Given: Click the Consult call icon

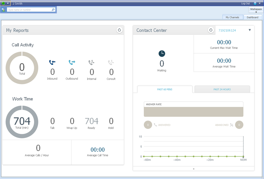Looking at the screenshot, I should tap(111, 62).
